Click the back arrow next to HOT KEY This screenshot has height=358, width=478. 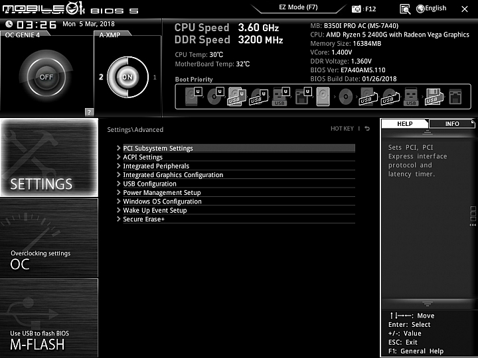pos(367,129)
